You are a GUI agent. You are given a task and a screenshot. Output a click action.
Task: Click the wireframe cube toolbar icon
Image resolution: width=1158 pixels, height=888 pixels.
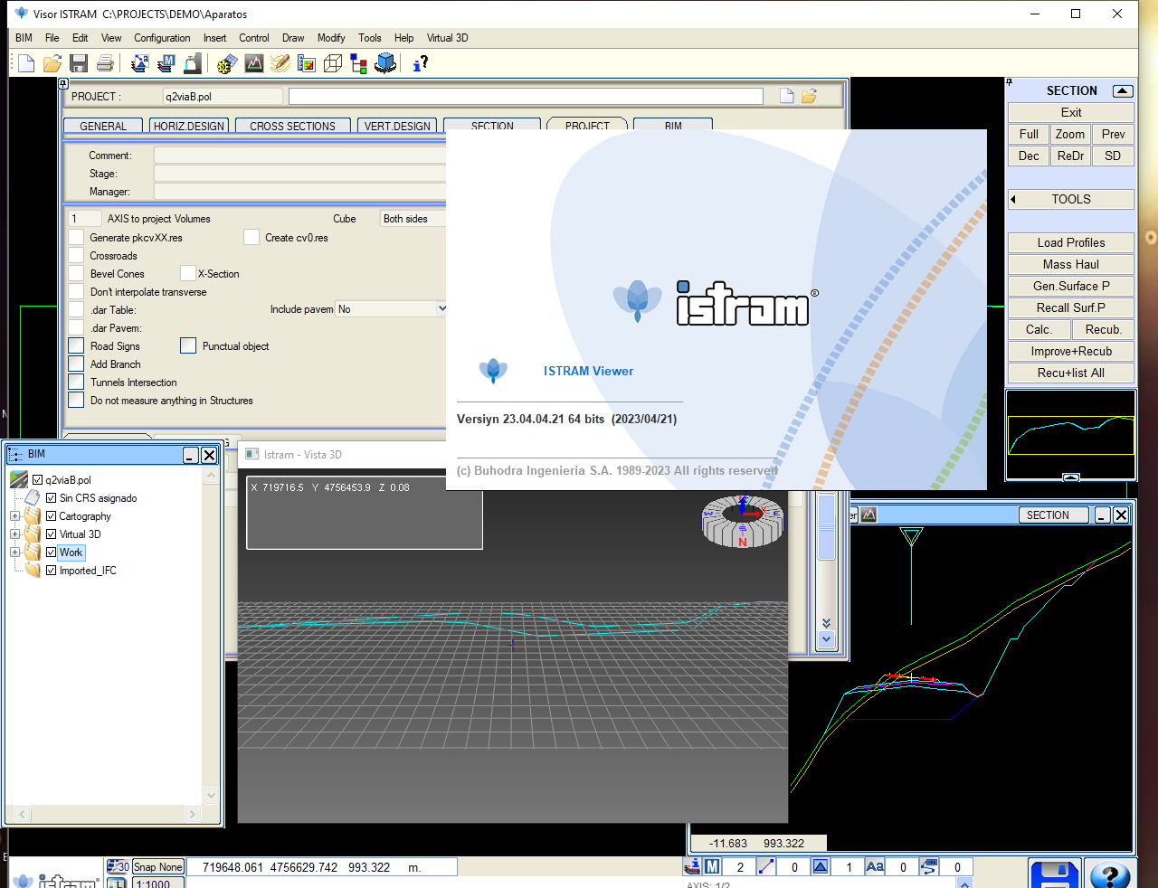click(332, 63)
